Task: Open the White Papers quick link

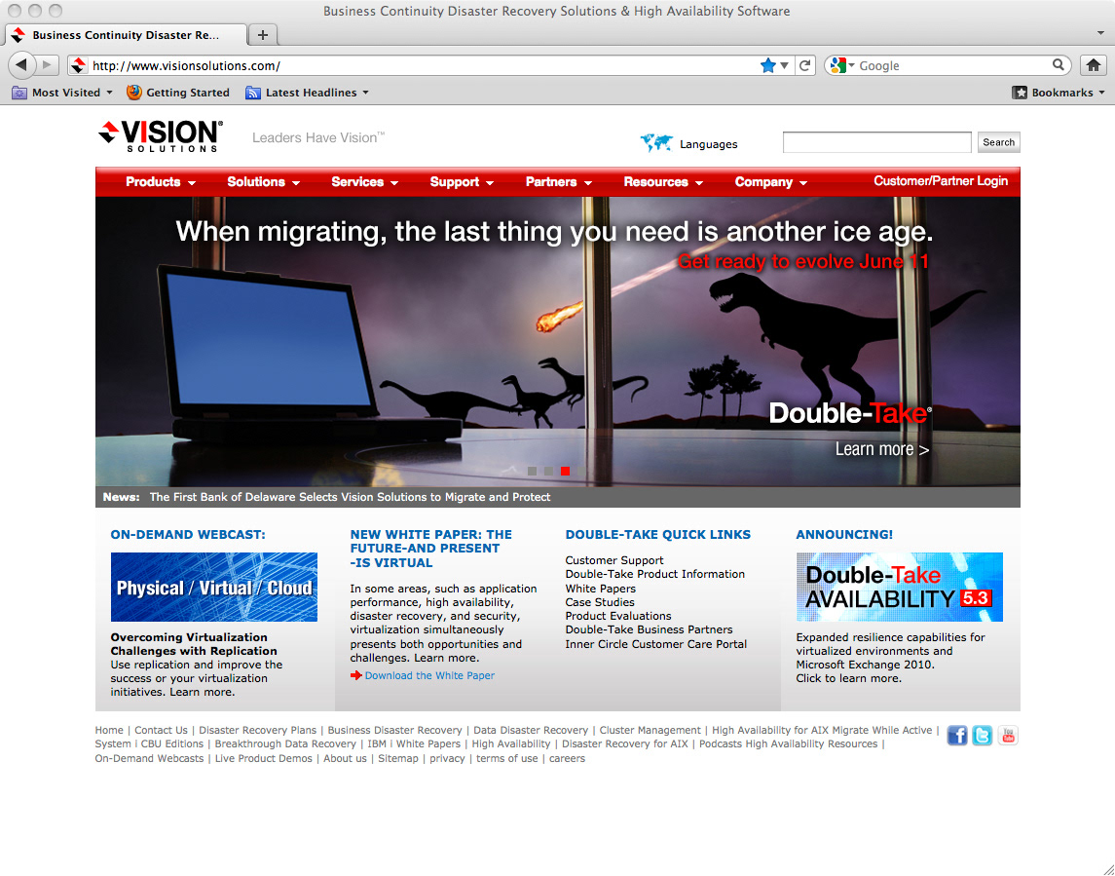Action: click(x=600, y=589)
